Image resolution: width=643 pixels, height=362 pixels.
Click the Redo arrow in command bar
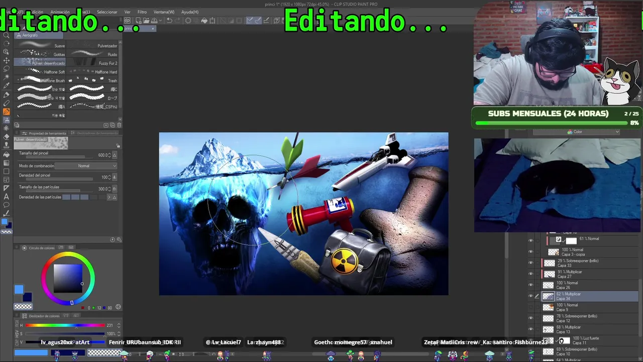177,21
